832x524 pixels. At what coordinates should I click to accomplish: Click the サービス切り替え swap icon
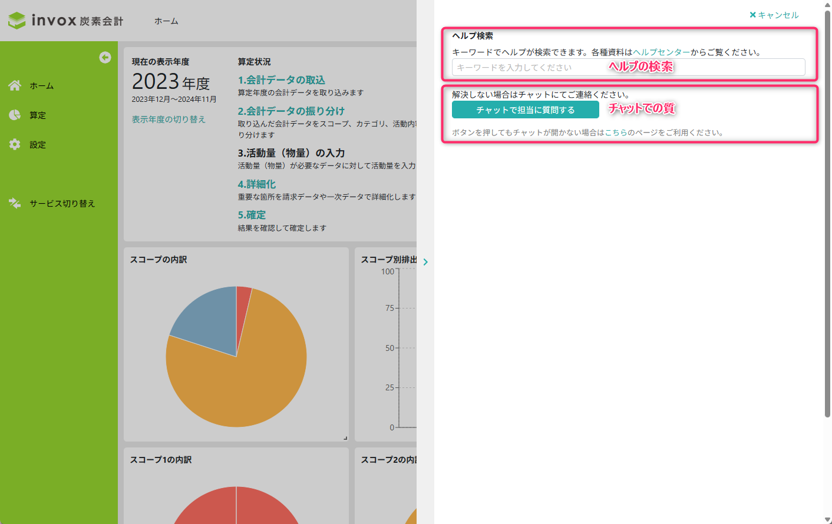tap(15, 203)
